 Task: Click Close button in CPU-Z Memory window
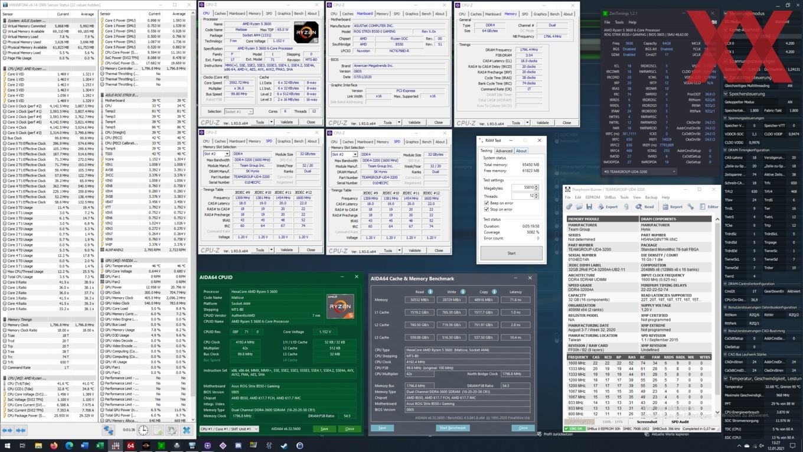pos(567,122)
